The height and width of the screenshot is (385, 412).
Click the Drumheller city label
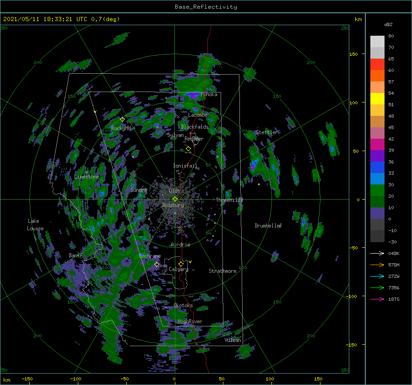[x=268, y=226]
